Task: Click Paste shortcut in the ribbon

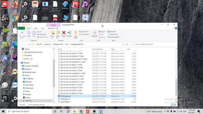Action: [43, 37]
